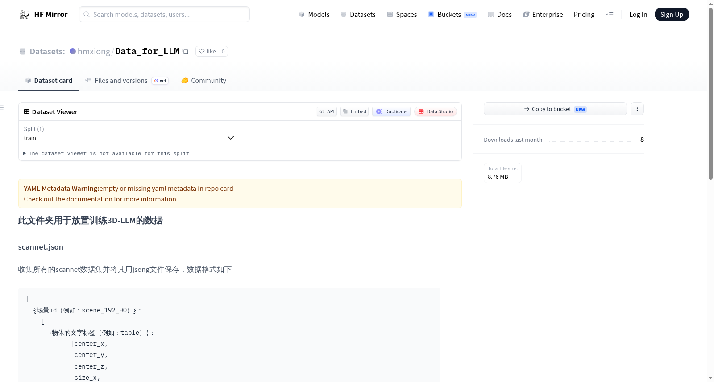This screenshot has height=382, width=714.
Task: Switch to Files and versions tab
Action: (127, 81)
